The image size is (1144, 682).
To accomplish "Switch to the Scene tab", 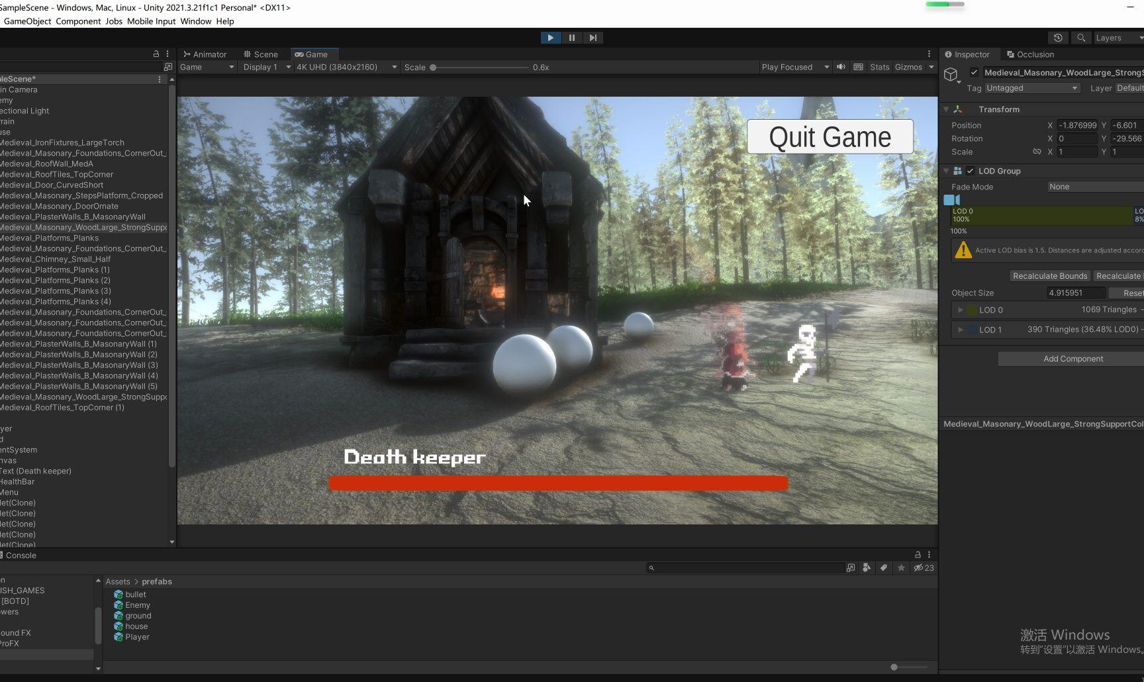I will [260, 54].
